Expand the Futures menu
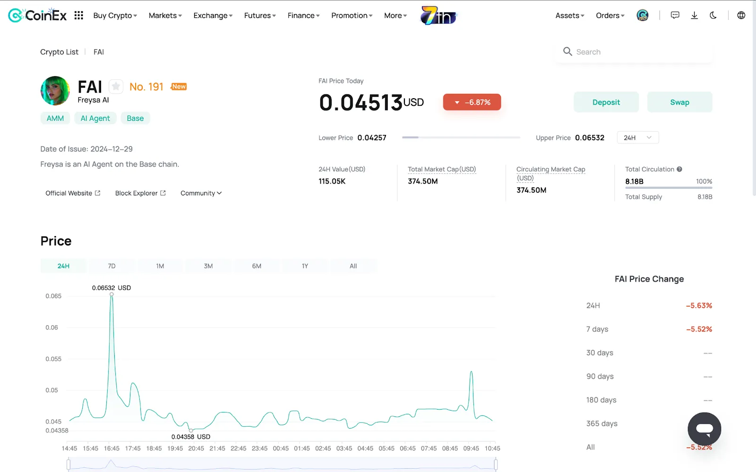 [260, 16]
